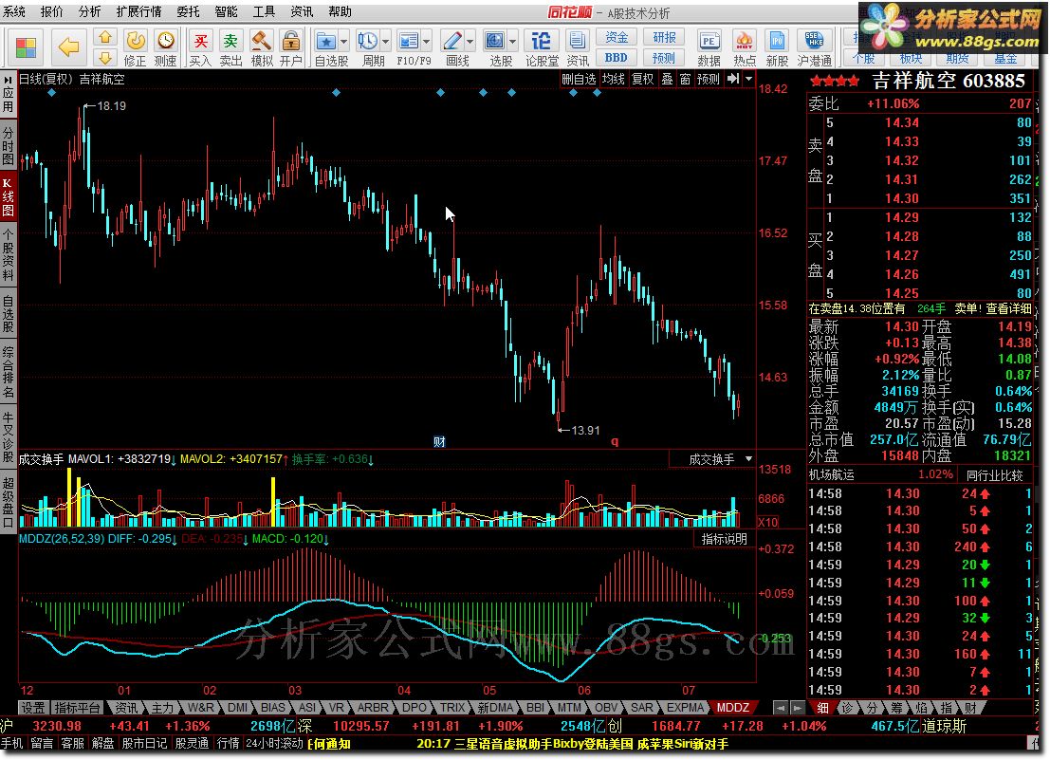
Task: Click the colorful home grid icon
Action: (x=27, y=48)
